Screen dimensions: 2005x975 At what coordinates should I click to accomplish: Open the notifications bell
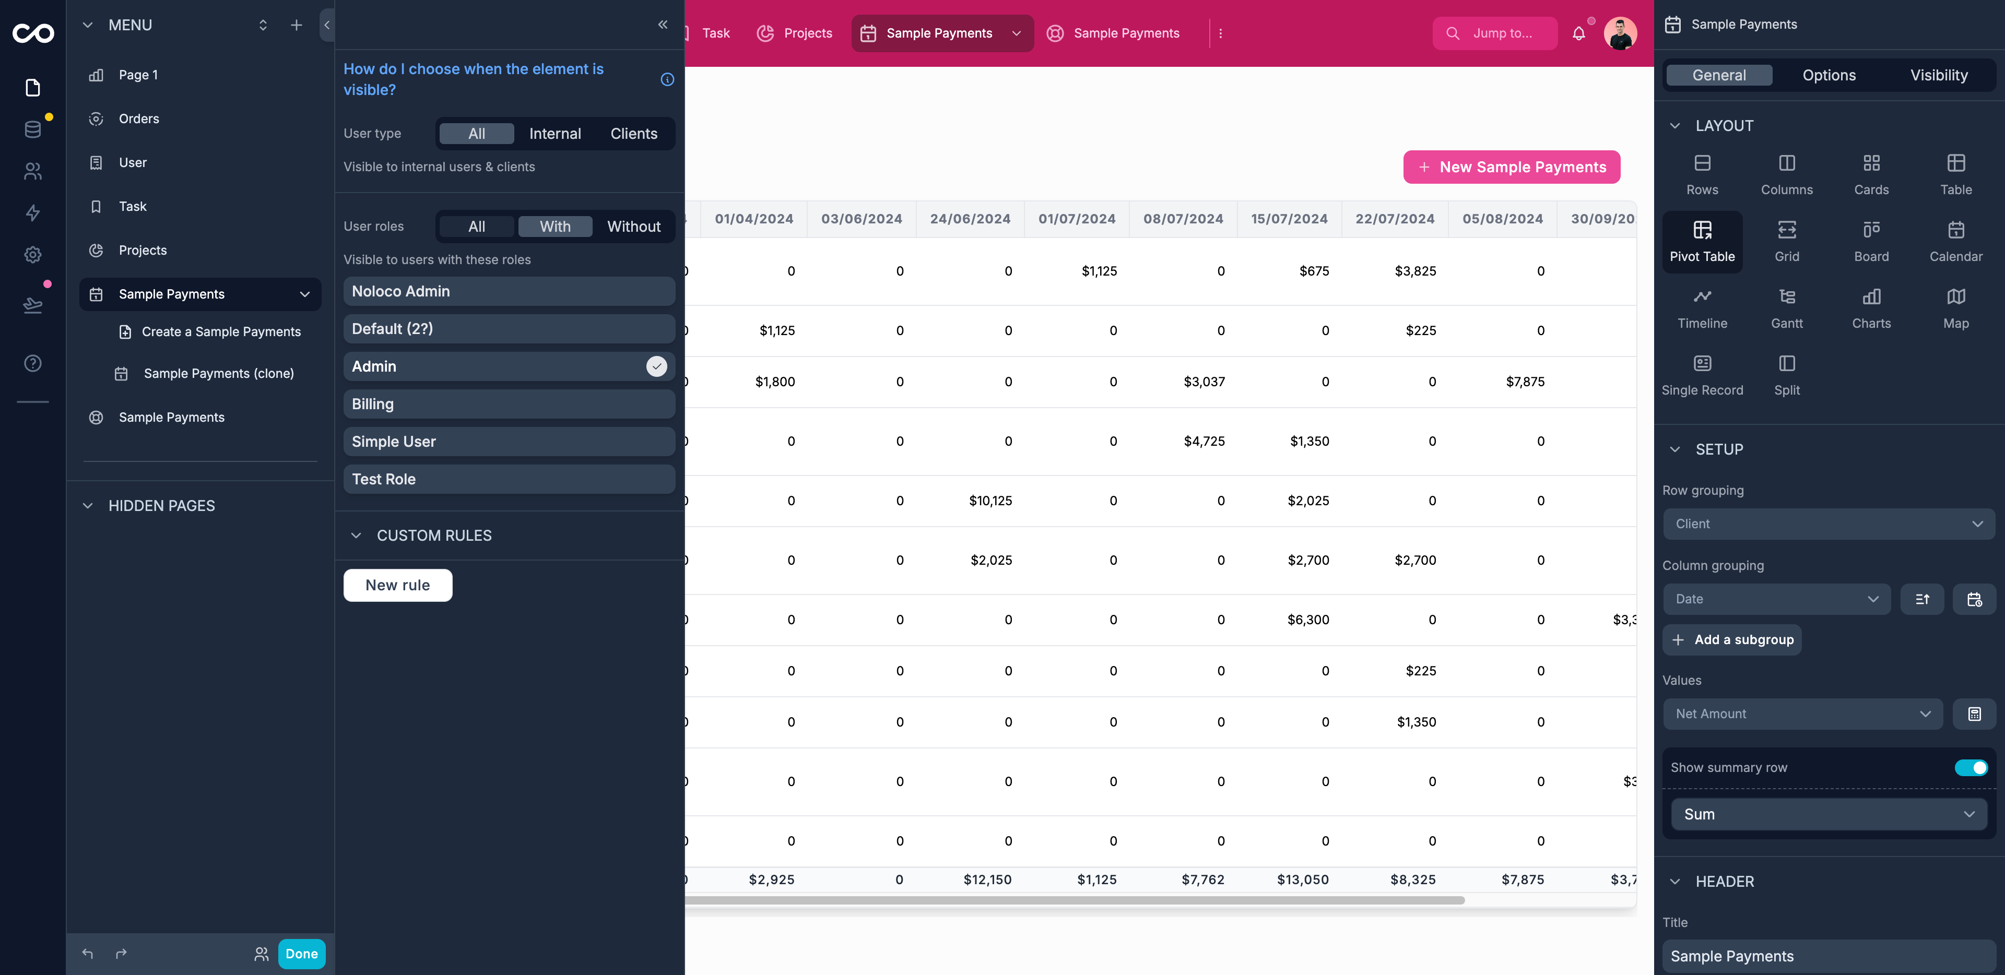(1578, 33)
